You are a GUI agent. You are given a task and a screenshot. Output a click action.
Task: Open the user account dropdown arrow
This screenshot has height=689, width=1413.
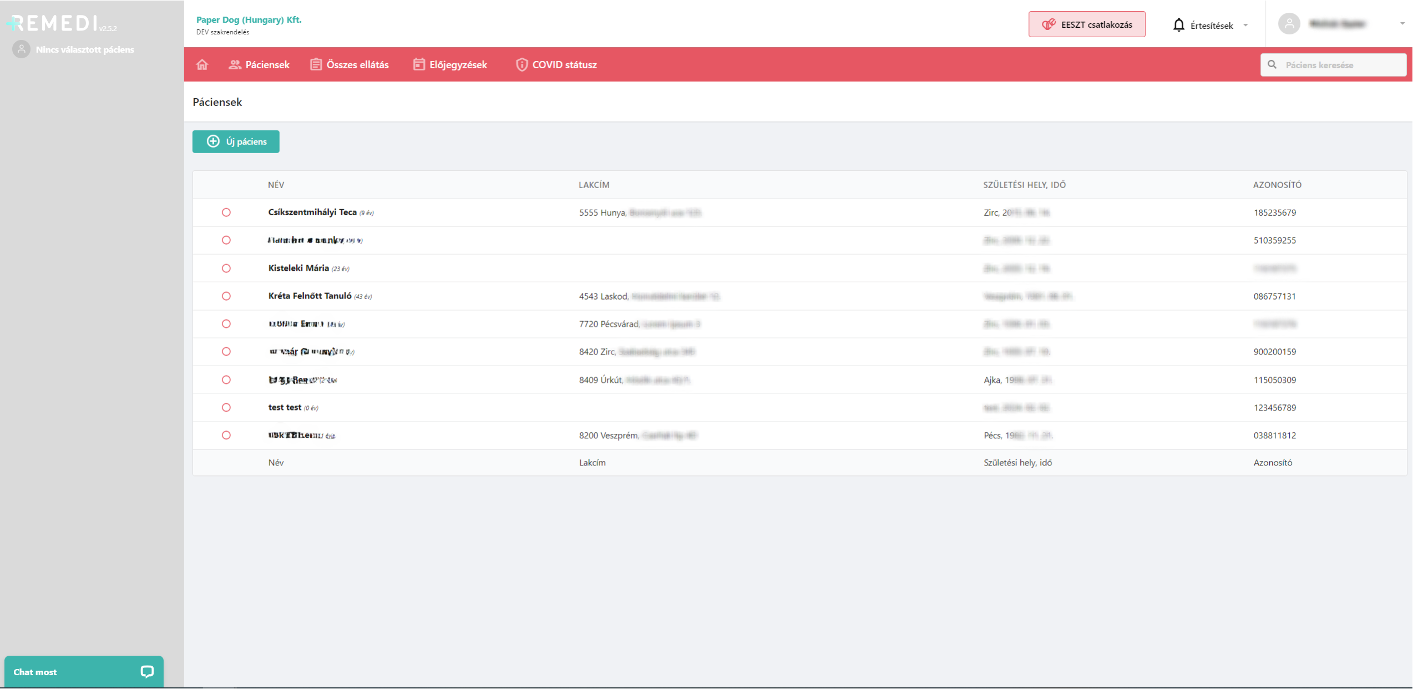click(x=1402, y=24)
